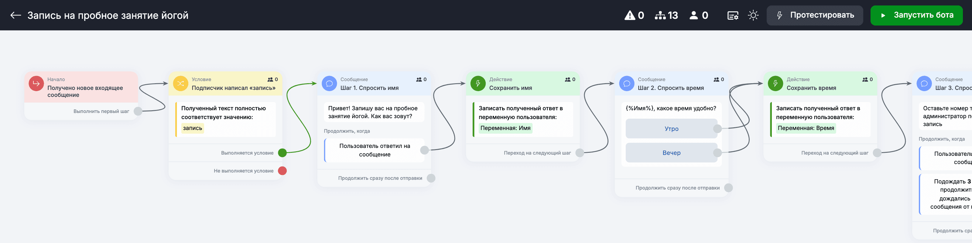This screenshot has width=972, height=243.
Task: Open the subscribers count person icon
Action: 699,15
